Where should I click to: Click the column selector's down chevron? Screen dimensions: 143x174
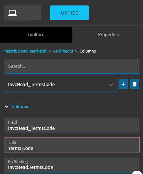tap(111, 85)
